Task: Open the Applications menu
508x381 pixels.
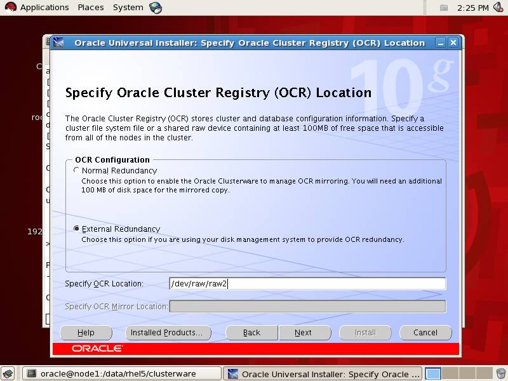Action: click(x=44, y=8)
